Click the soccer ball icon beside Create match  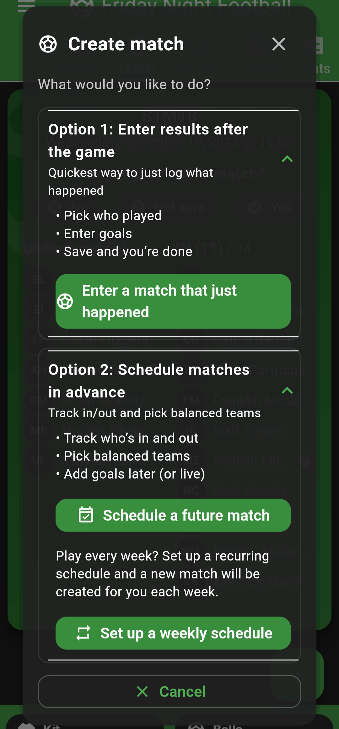pos(48,44)
